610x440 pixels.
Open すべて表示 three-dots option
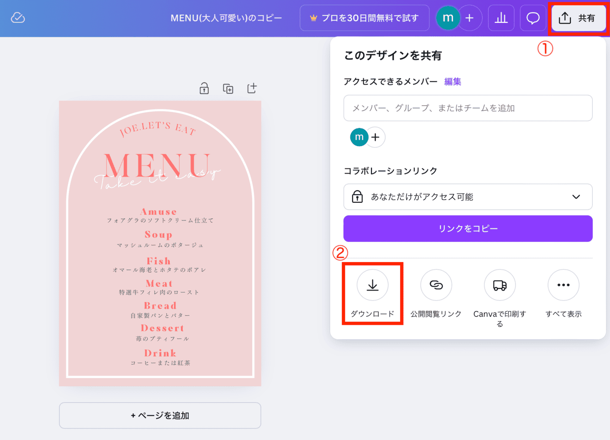[x=563, y=285]
